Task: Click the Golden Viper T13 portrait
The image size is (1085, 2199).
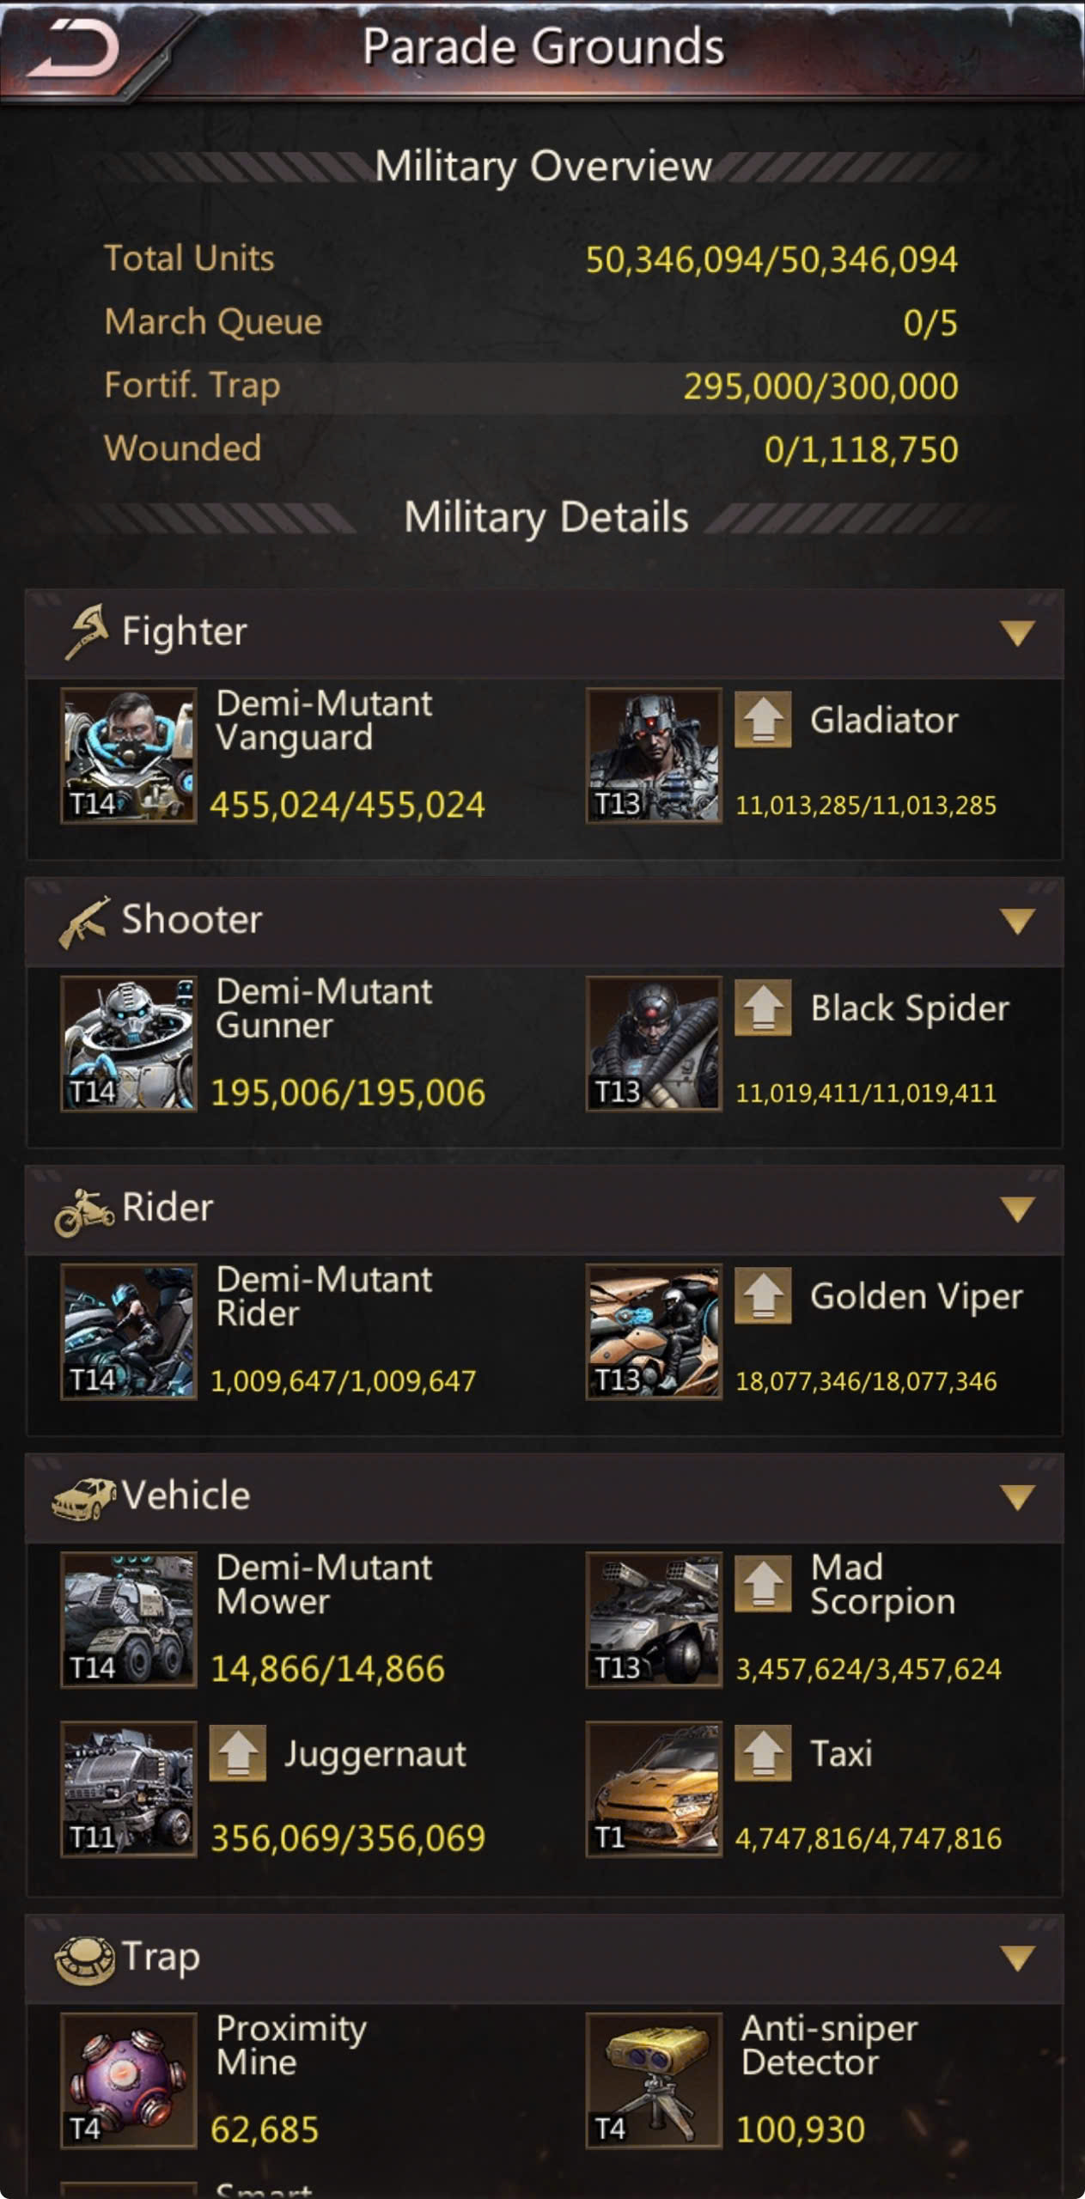Action: (x=654, y=1331)
